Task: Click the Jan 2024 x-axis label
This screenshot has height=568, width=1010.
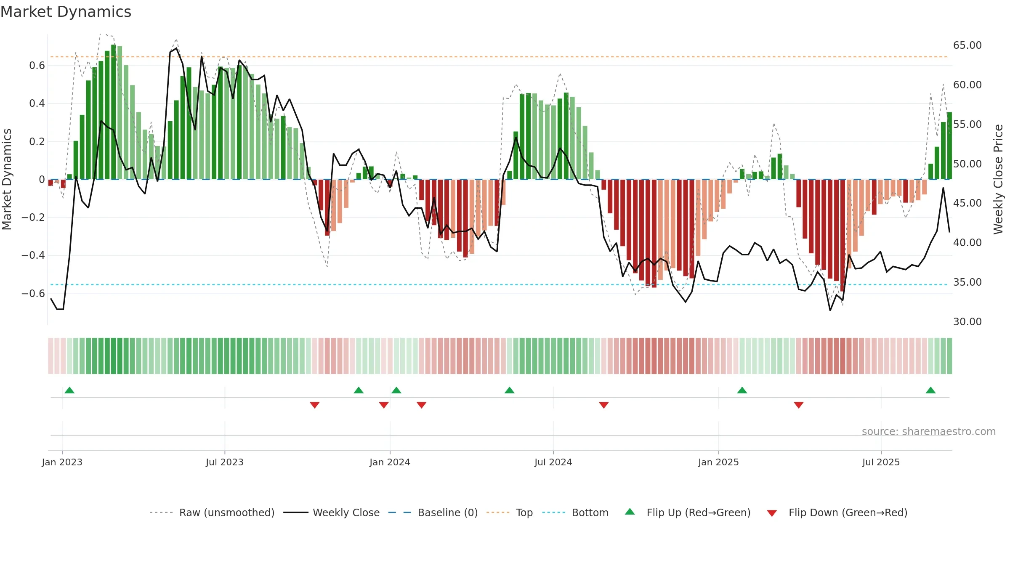Action: pos(390,462)
